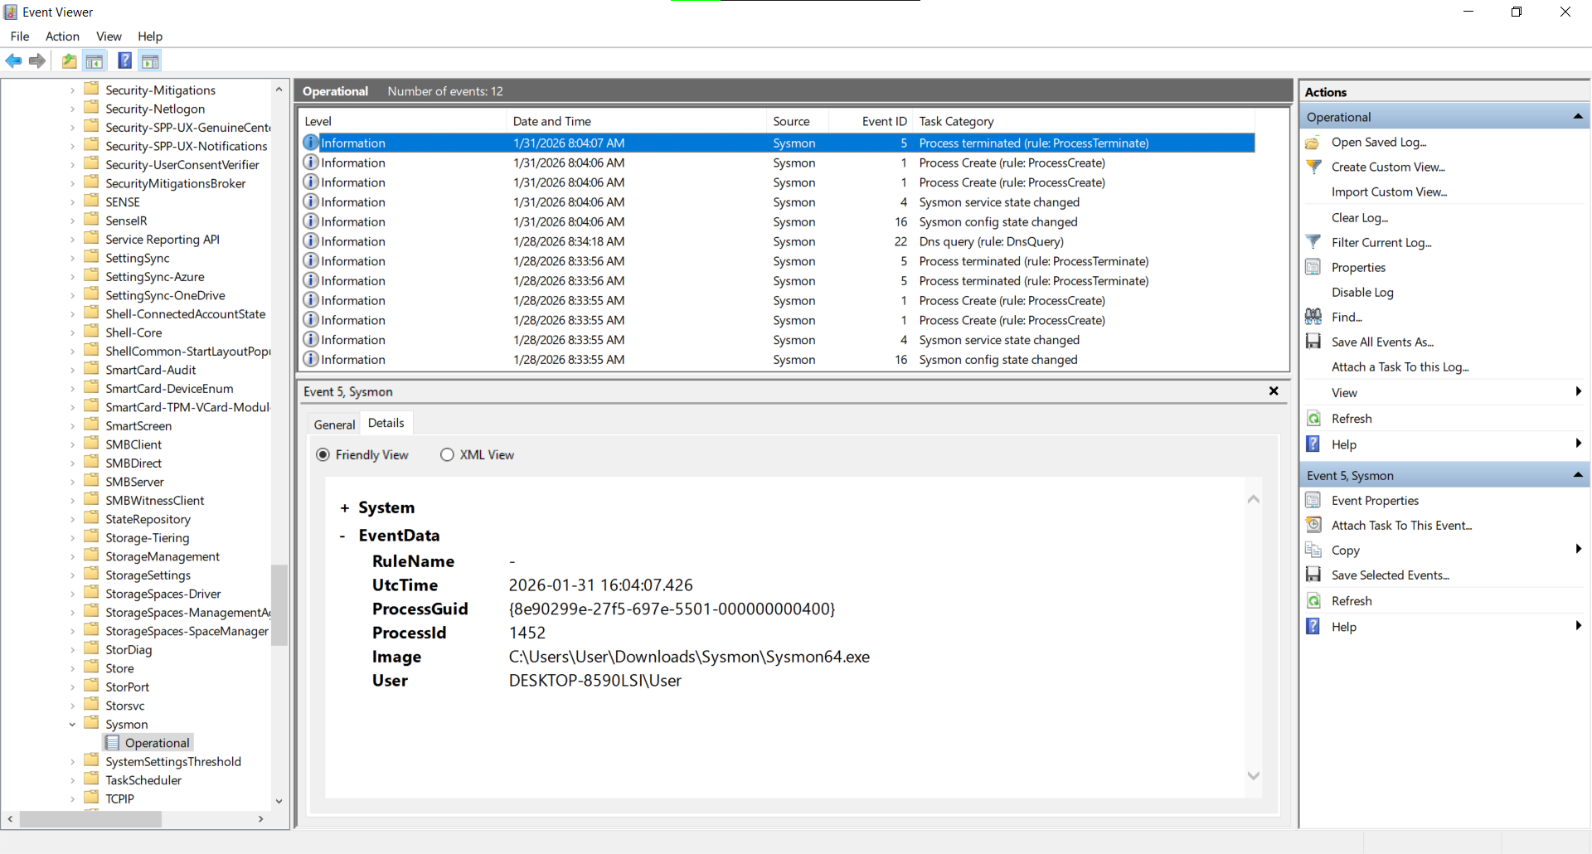Image resolution: width=1592 pixels, height=854 pixels.
Task: Click the Event Properties icon in Actions
Action: (x=1313, y=500)
